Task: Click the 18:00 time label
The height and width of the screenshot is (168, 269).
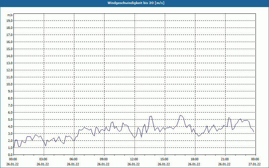Action: 194,159
